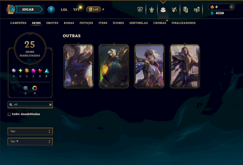Open the Collection briefcase icon
The image size is (243, 165).
[163, 10]
